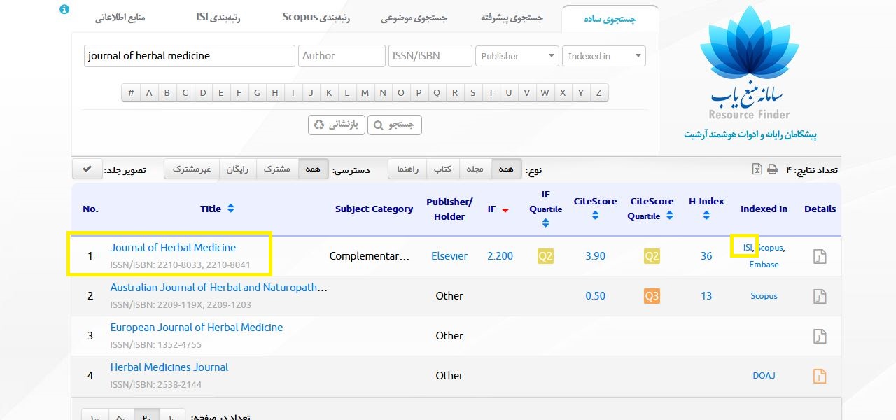Sort by H-Index column arrows

point(706,216)
